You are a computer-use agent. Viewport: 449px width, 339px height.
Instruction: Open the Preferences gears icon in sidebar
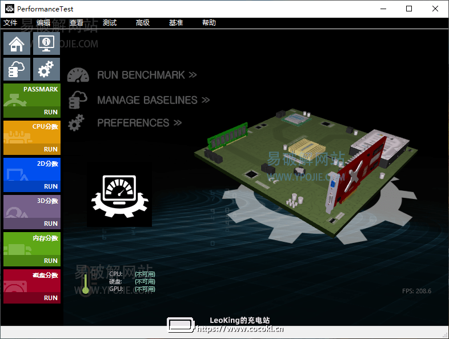pyautogui.click(x=46, y=69)
